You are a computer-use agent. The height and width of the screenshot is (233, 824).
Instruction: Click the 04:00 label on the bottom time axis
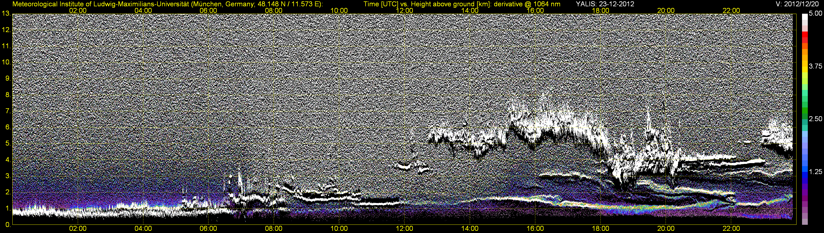pos(143,229)
